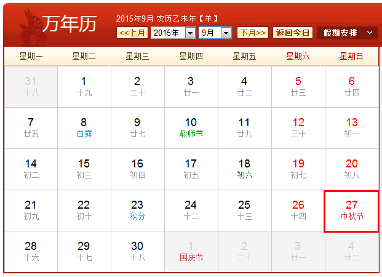Select the 星期五 column header
Screen dimensions: 382x277
[x=244, y=57]
